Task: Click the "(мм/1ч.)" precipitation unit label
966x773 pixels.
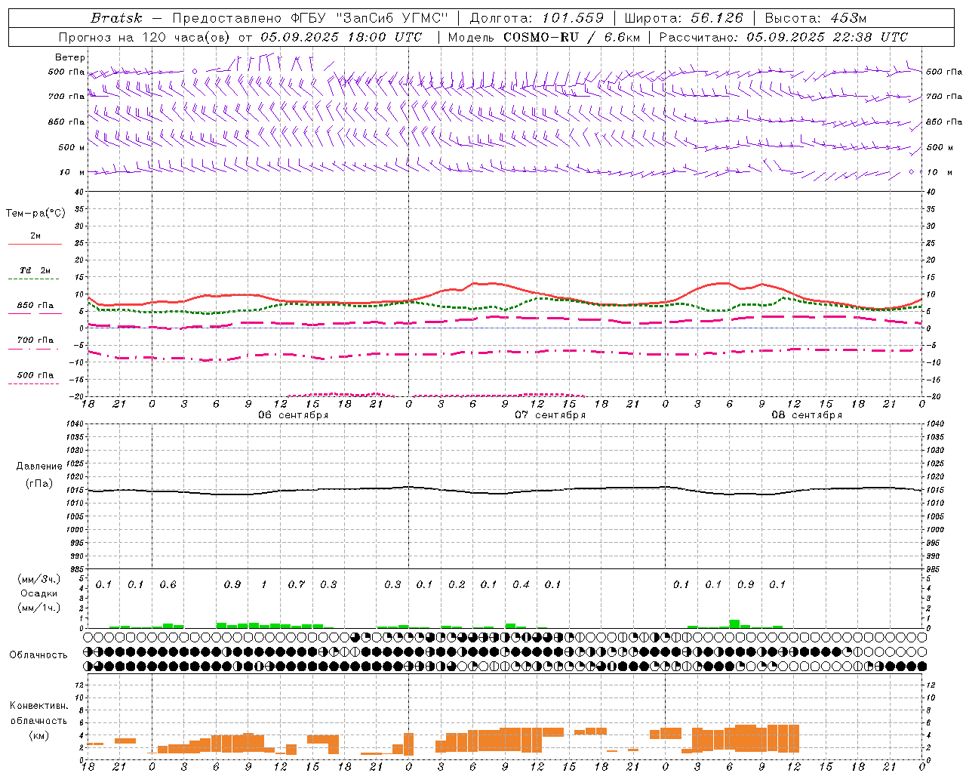Action: click(39, 607)
